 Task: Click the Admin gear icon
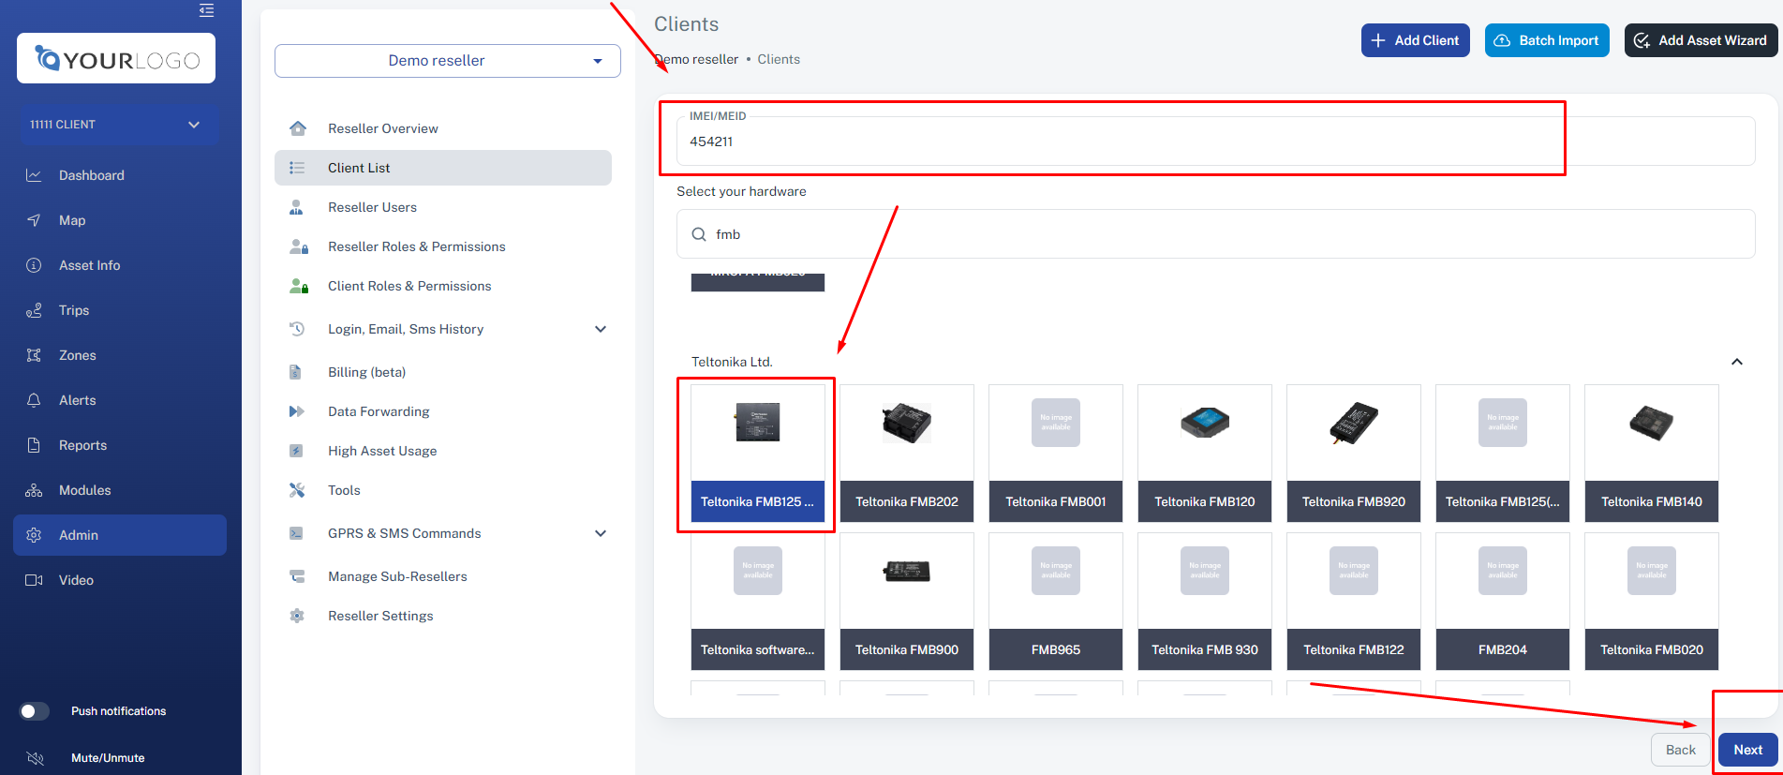[x=34, y=535]
